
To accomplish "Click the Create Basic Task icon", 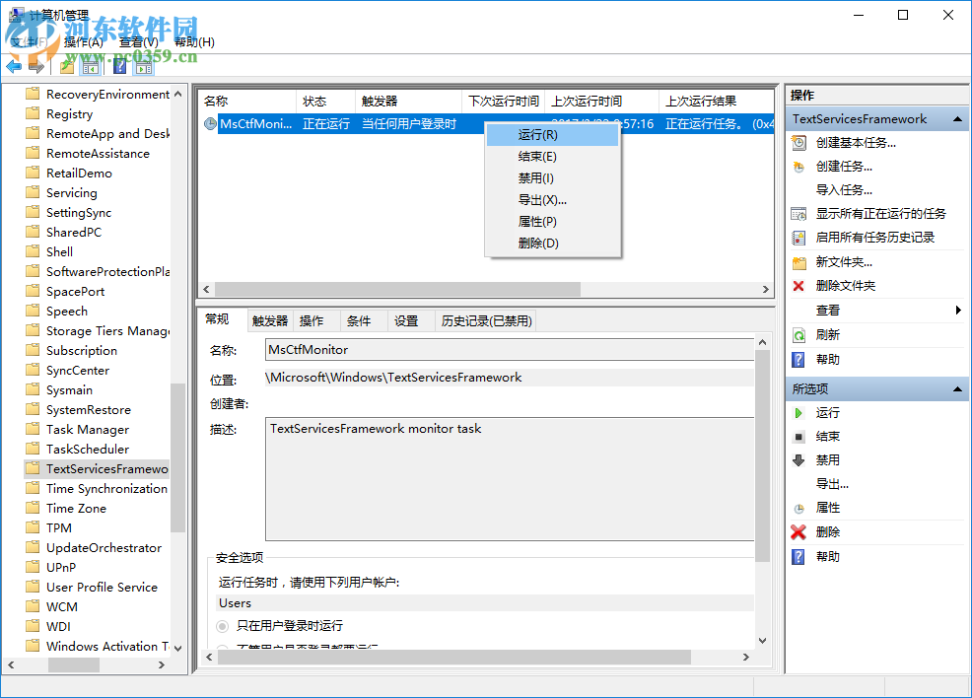I will coord(797,142).
